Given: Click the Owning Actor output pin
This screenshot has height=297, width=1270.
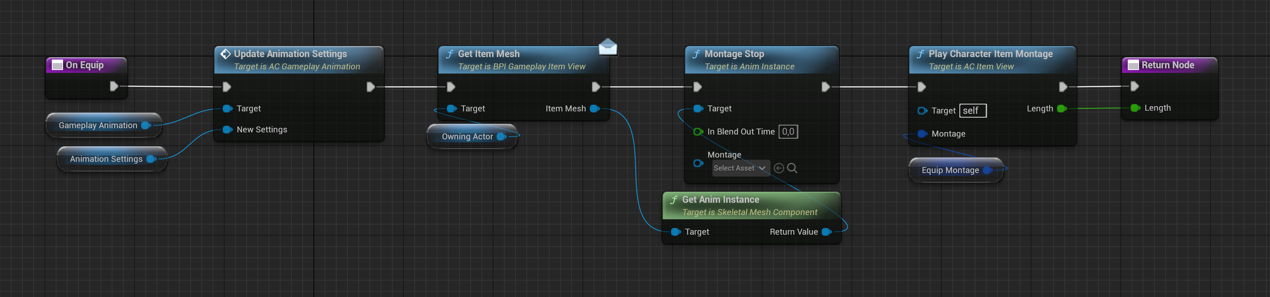Looking at the screenshot, I should pos(502,137).
